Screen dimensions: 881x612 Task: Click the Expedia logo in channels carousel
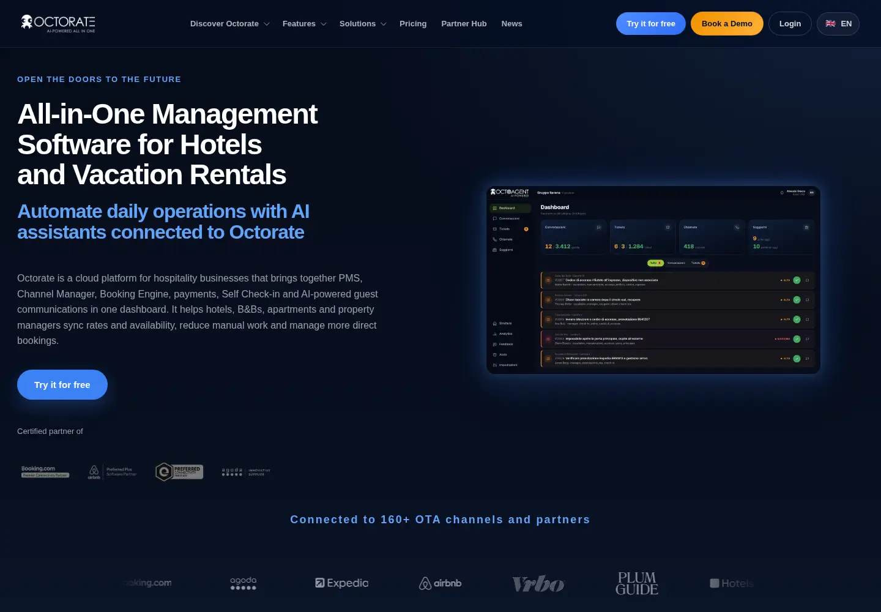click(341, 583)
